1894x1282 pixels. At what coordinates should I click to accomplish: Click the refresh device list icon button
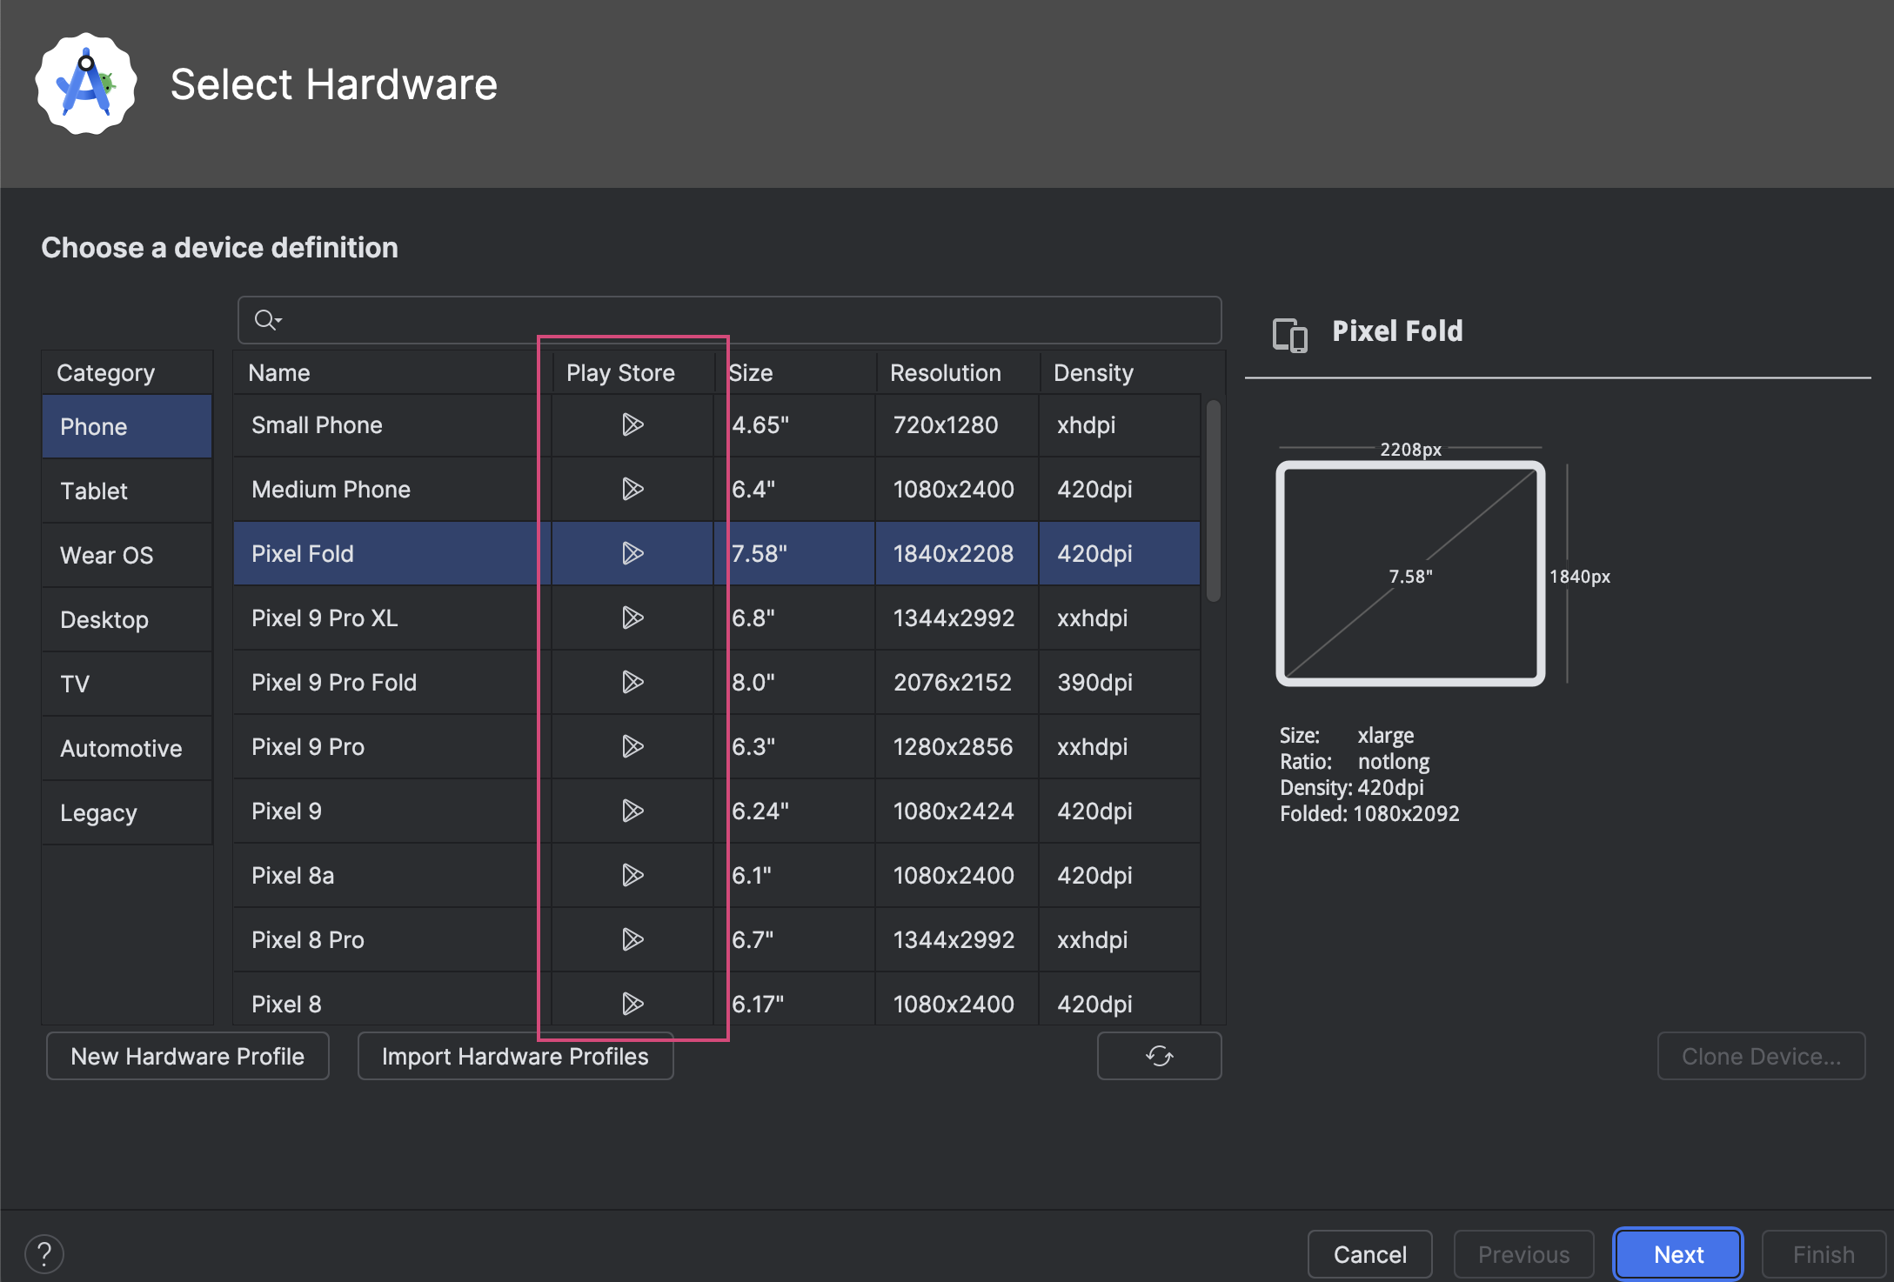coord(1159,1056)
